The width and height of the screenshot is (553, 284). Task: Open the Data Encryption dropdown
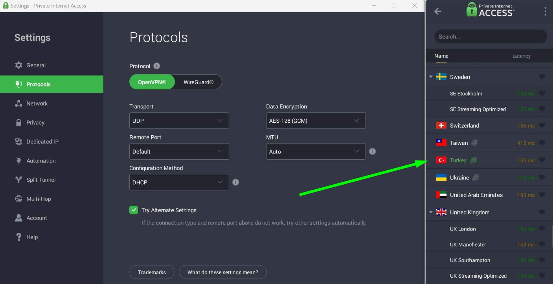(316, 121)
